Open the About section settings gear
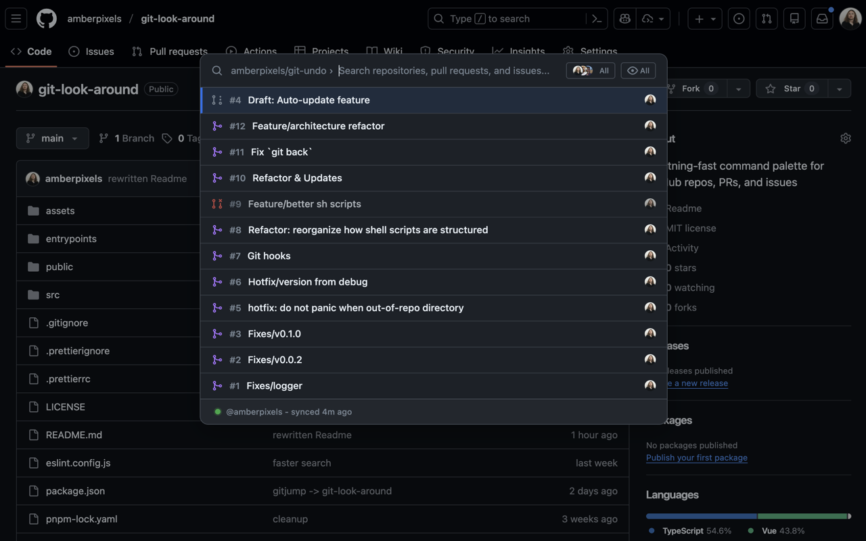 point(845,138)
